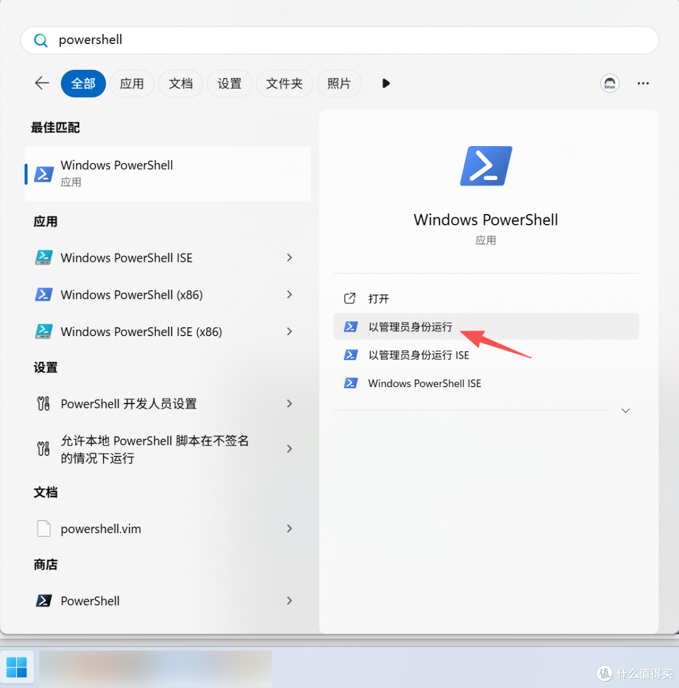Click the powershell.vim file icon
This screenshot has height=688, width=679.
[43, 529]
